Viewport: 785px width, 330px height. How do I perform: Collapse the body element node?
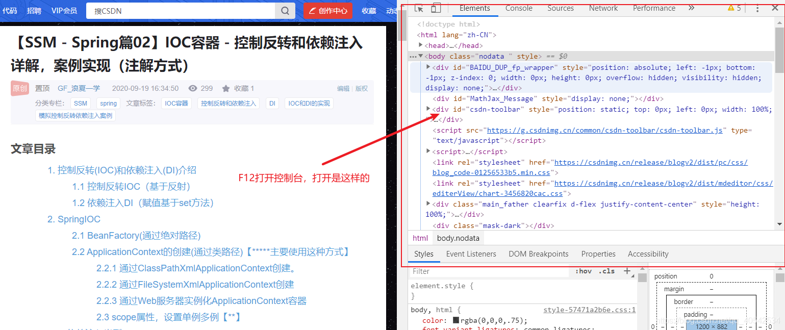[x=421, y=56]
